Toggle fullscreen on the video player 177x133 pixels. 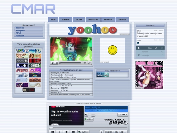click(x=89, y=63)
